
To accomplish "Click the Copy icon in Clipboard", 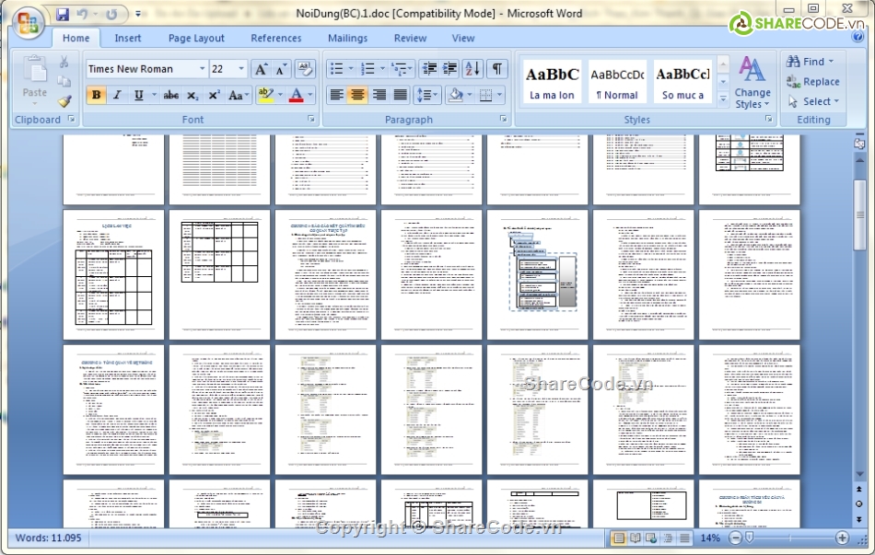I will tap(64, 81).
